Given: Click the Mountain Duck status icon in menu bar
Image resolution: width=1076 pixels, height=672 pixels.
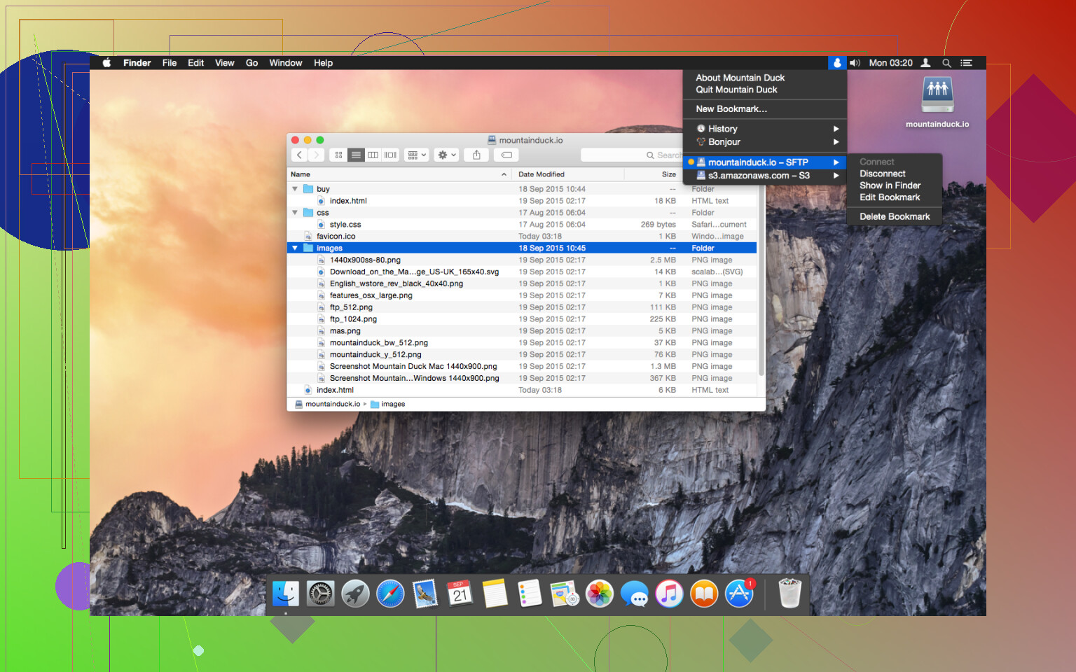Looking at the screenshot, I should [836, 63].
